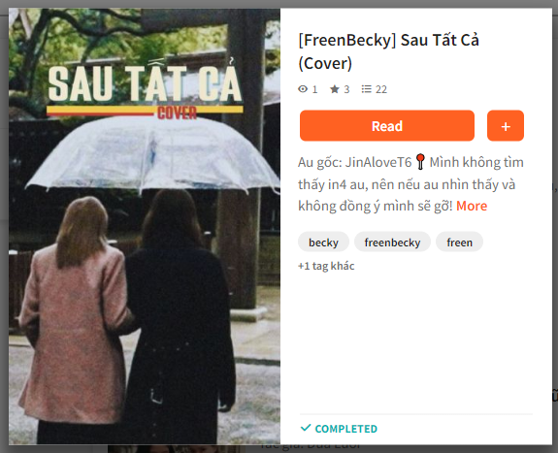Click the pin emoji in description
This screenshot has height=453, width=558.
(x=420, y=162)
